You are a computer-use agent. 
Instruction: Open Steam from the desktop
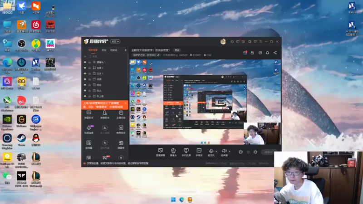(x=21, y=140)
